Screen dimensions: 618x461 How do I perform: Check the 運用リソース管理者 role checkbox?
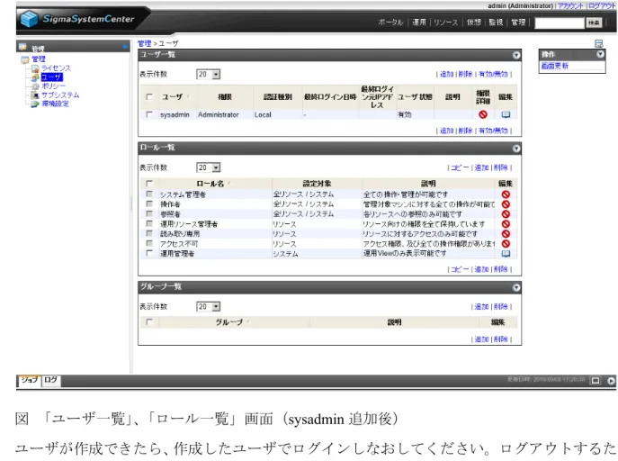(149, 223)
